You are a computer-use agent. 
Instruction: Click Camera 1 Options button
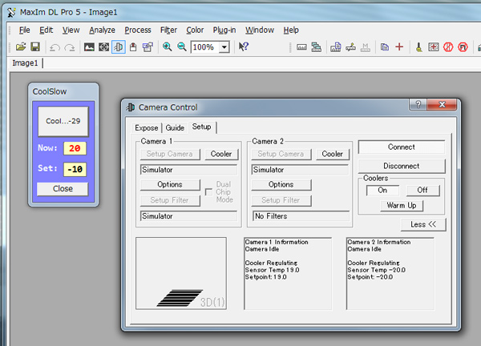170,184
